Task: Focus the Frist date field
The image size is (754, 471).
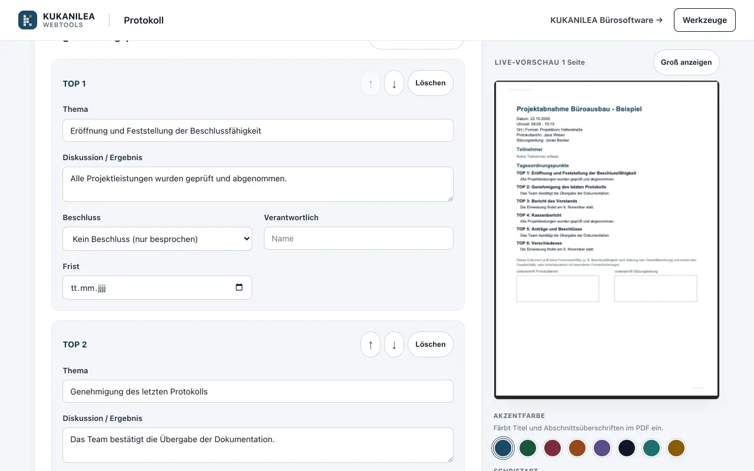Action: tap(157, 287)
